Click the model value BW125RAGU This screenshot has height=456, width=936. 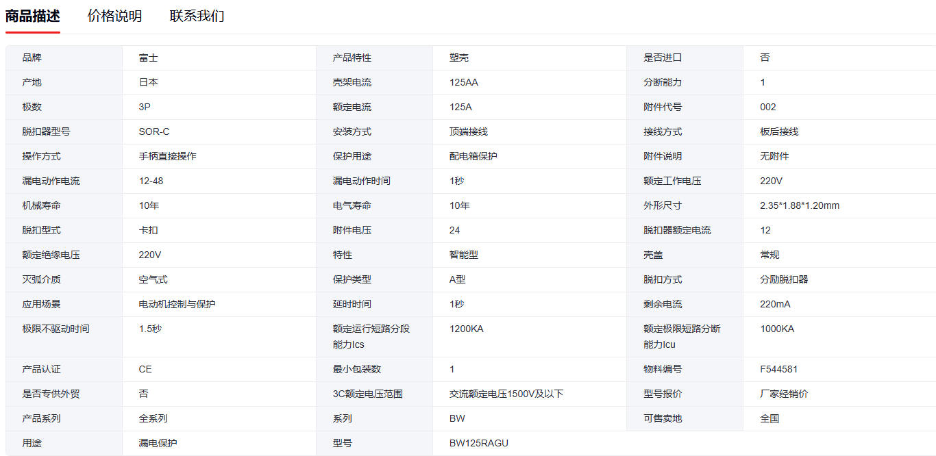[x=479, y=443]
